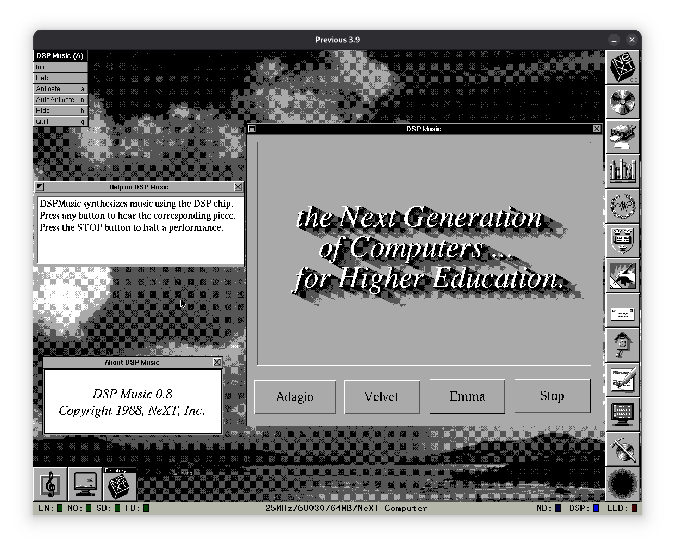675x551 pixels.
Task: Select the Help menu item
Action: tap(61, 78)
